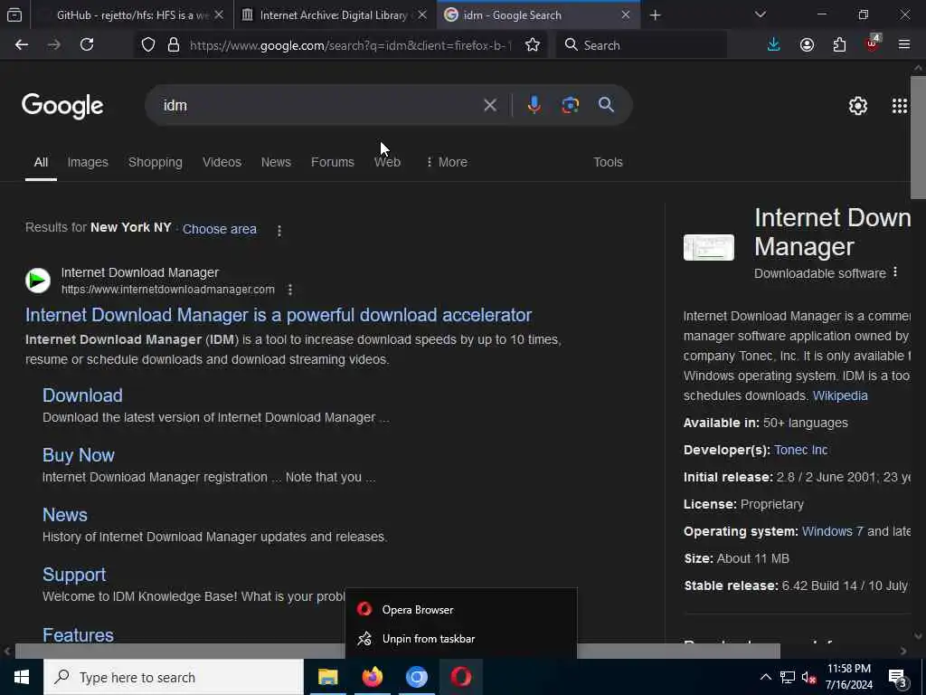
Task: Clear the Google search query
Action: pyautogui.click(x=490, y=105)
